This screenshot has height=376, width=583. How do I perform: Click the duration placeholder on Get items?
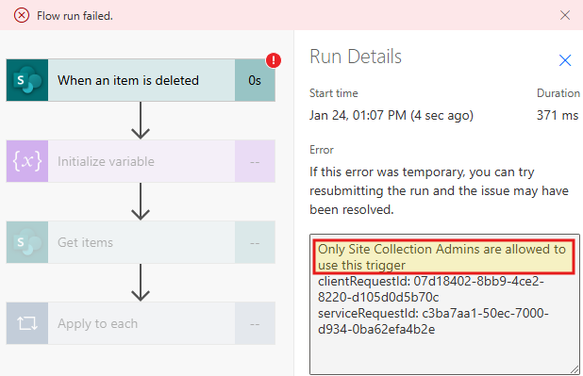tap(255, 242)
